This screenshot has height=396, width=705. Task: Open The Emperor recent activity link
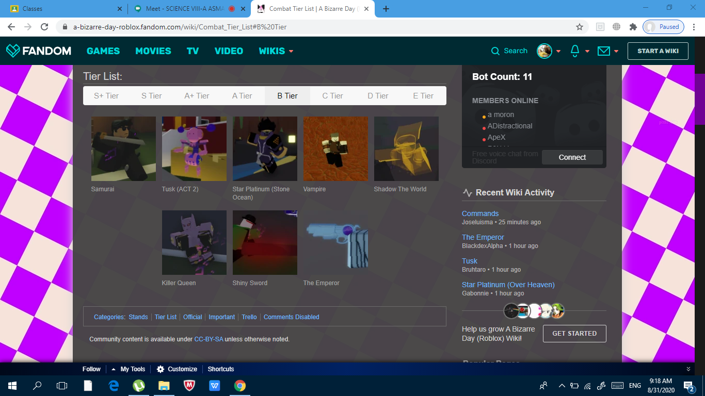[483, 237]
